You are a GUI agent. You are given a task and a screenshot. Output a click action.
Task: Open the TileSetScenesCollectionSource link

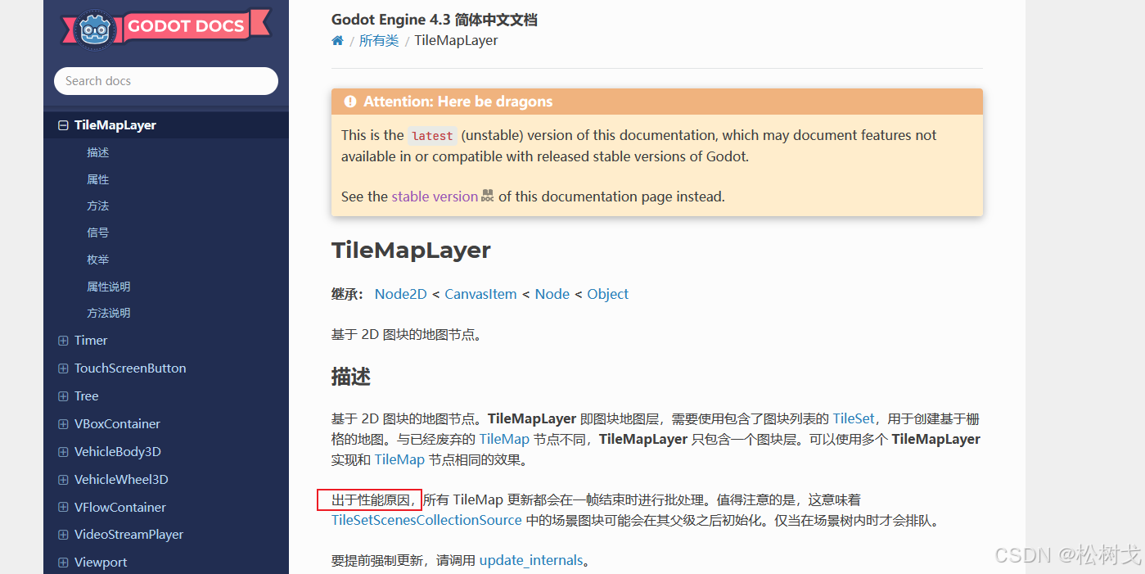[426, 520]
